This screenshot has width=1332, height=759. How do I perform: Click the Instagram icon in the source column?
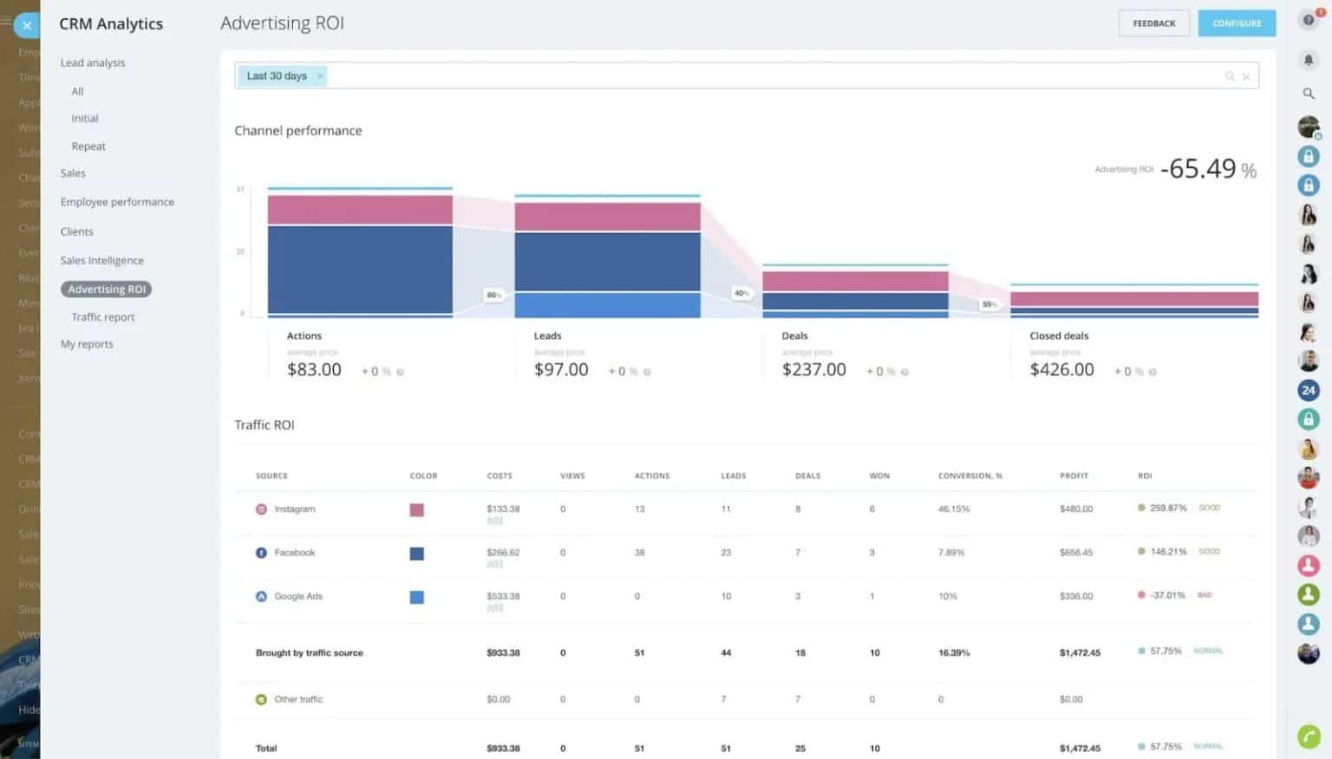coord(260,509)
